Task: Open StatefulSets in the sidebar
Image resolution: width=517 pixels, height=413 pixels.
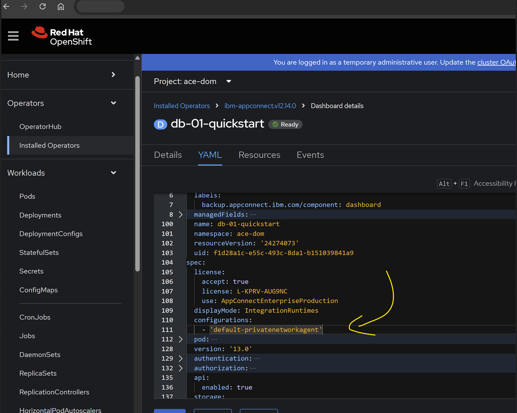Action: [x=39, y=253]
